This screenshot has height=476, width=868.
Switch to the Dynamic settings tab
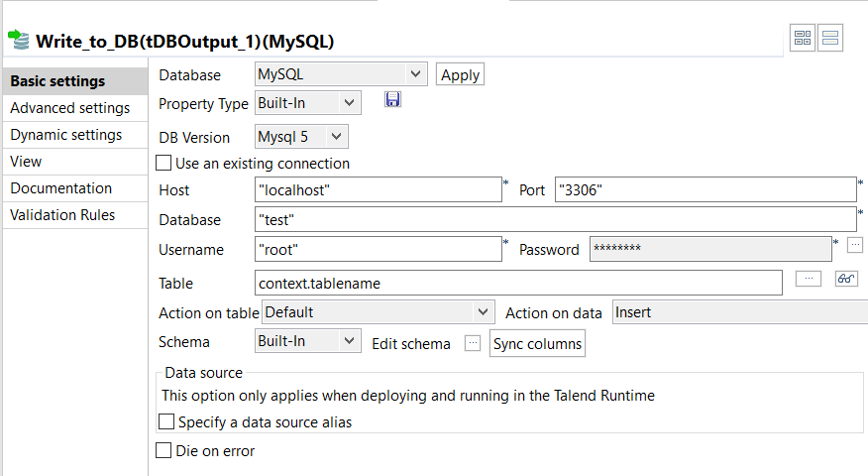coord(66,135)
